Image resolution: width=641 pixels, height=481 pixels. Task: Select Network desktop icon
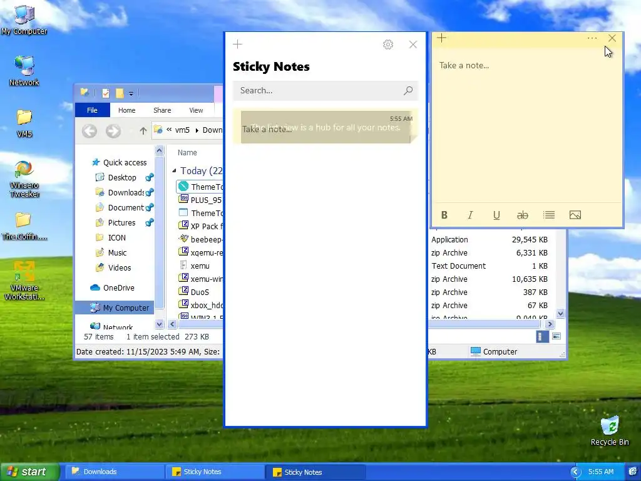pyautogui.click(x=24, y=71)
